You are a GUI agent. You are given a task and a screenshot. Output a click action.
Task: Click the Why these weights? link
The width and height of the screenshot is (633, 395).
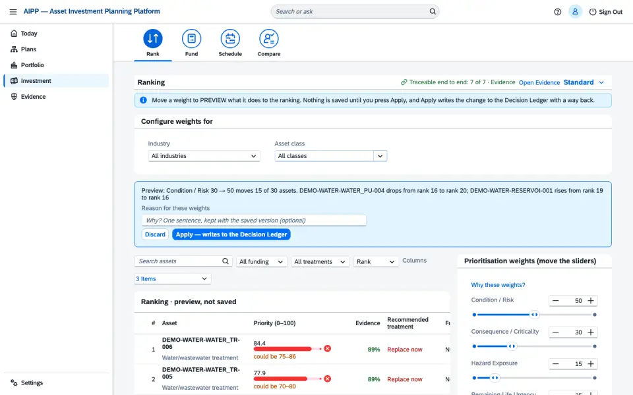point(498,285)
